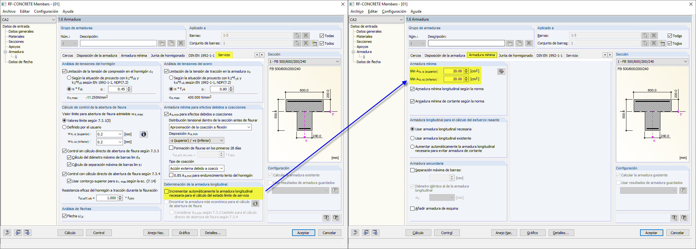Open the Archivo menu in right window

357,11
